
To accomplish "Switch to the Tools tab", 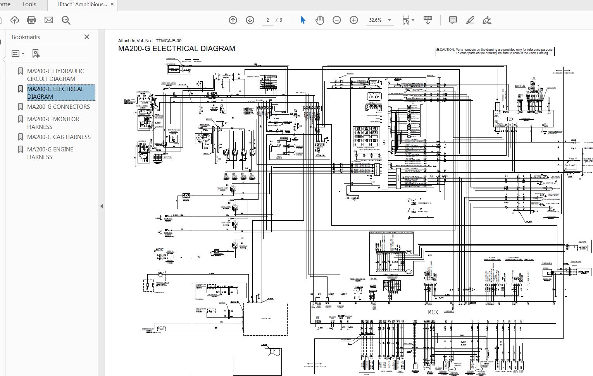I will 29,4.
